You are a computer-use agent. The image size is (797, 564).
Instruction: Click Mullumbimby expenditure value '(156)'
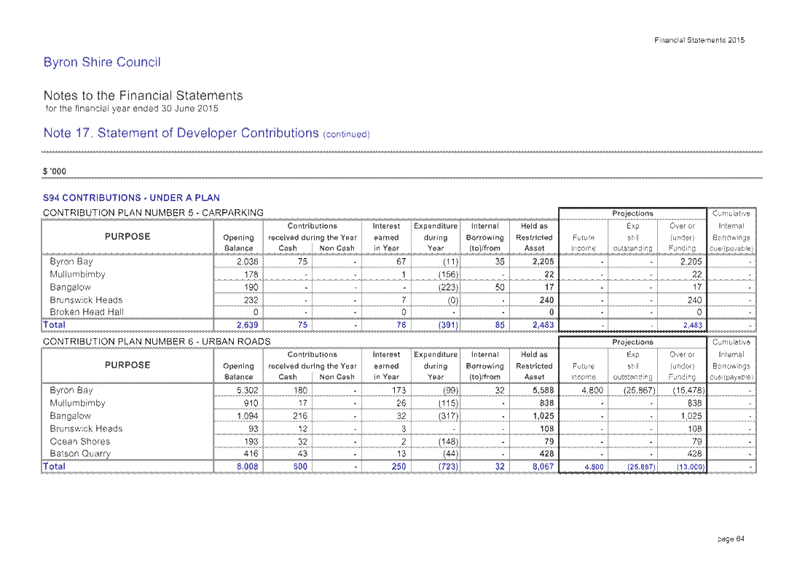448,275
